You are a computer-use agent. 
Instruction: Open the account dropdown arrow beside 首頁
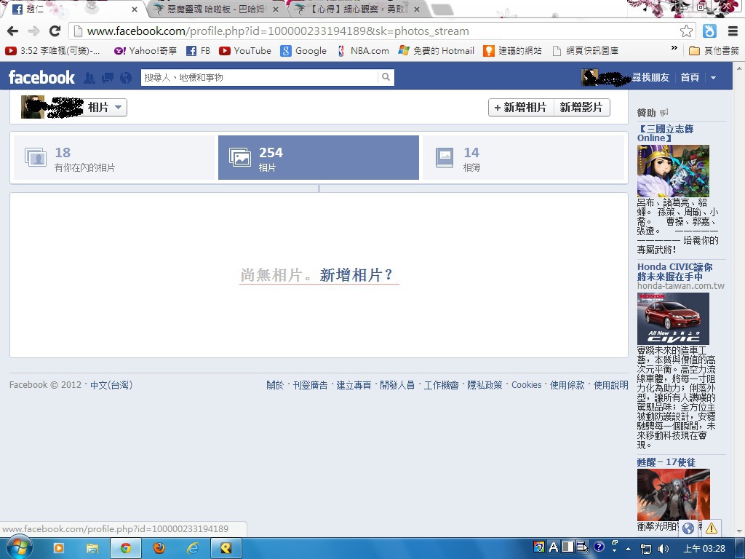(x=713, y=78)
